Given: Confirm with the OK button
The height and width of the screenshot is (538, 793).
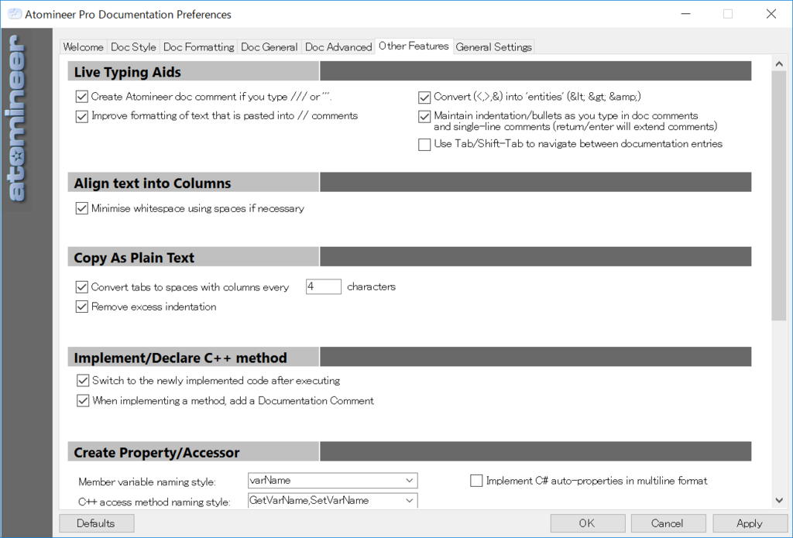Looking at the screenshot, I should [588, 523].
